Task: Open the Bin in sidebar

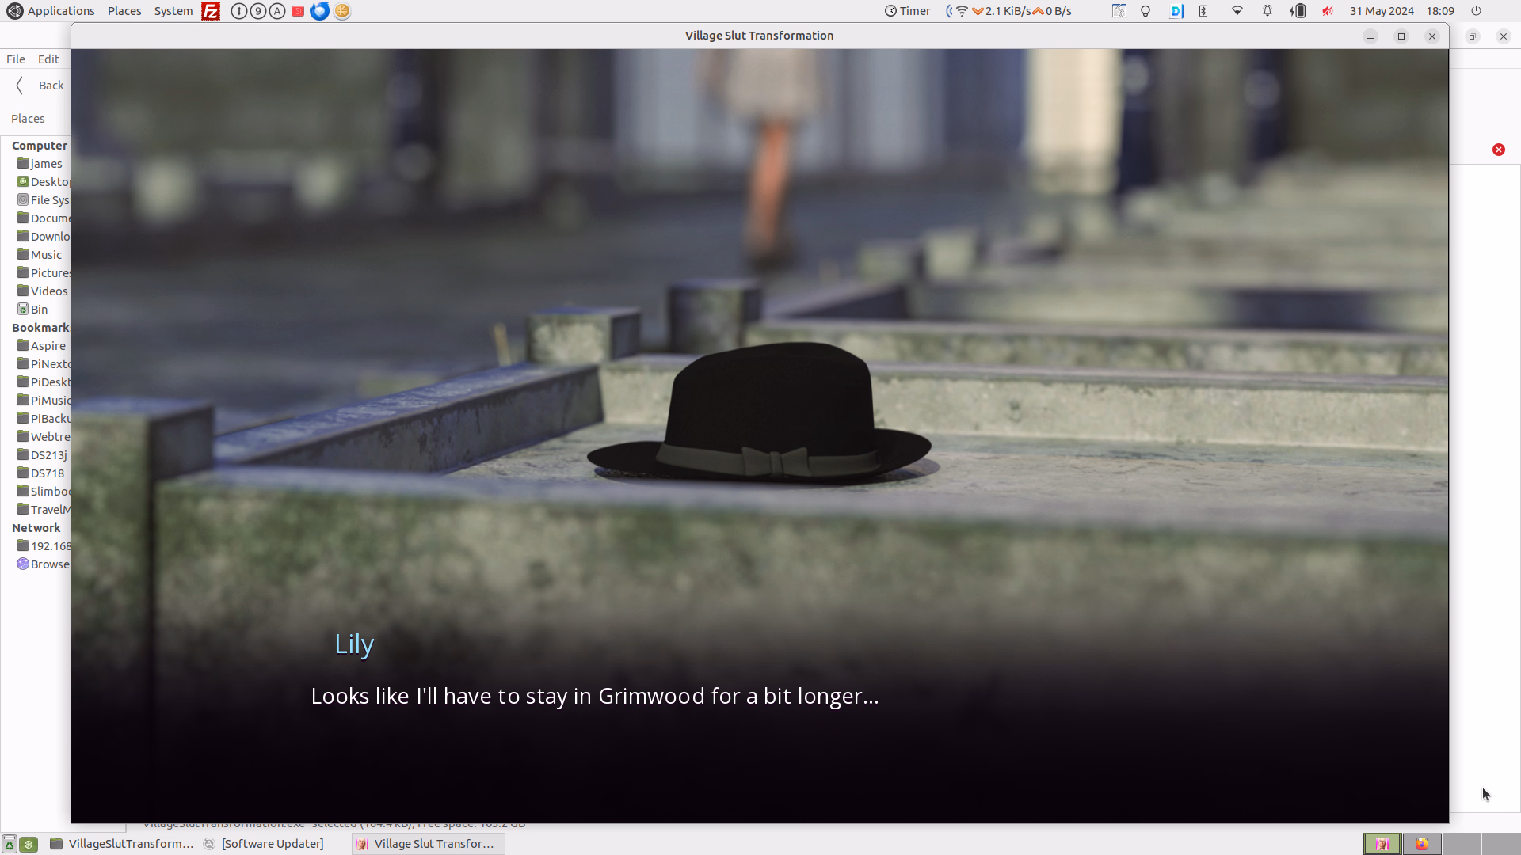Action: click(33, 310)
